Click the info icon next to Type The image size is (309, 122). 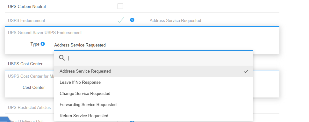[x=43, y=44]
